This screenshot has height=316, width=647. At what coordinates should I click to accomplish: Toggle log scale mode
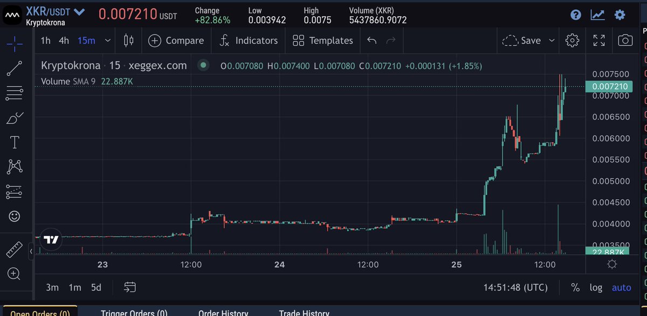(x=596, y=287)
